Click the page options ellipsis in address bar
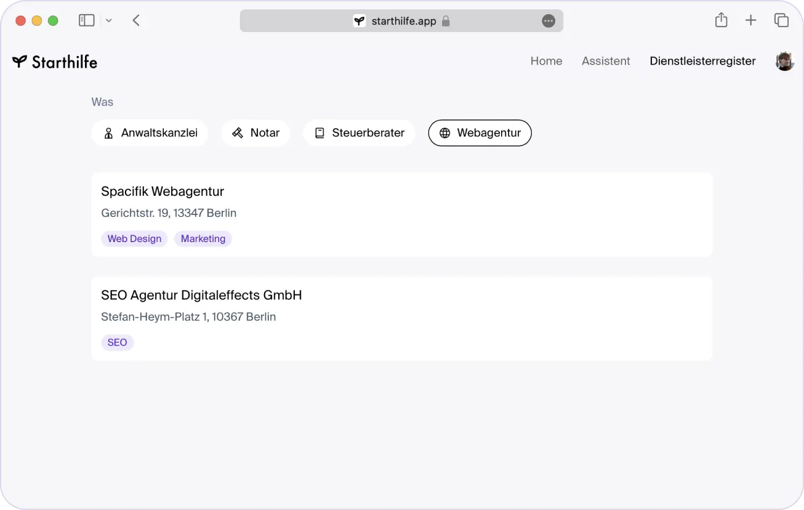The height and width of the screenshot is (510, 804). (x=548, y=21)
